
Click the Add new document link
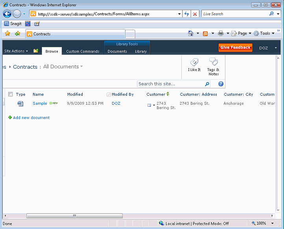[31, 118]
